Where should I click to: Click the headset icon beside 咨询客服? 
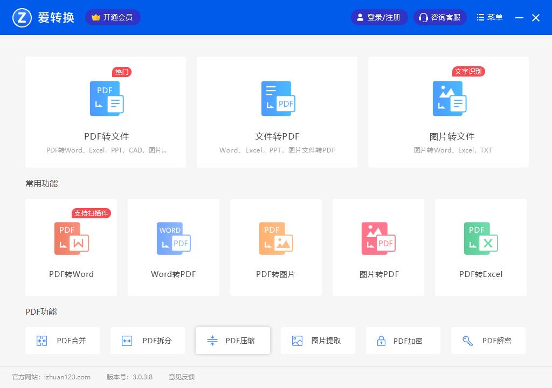pyautogui.click(x=423, y=17)
